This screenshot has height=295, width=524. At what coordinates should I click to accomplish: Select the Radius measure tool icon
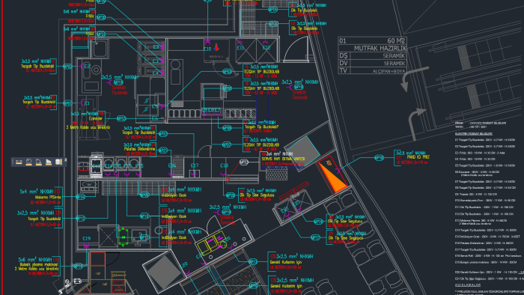click(x=29, y=162)
